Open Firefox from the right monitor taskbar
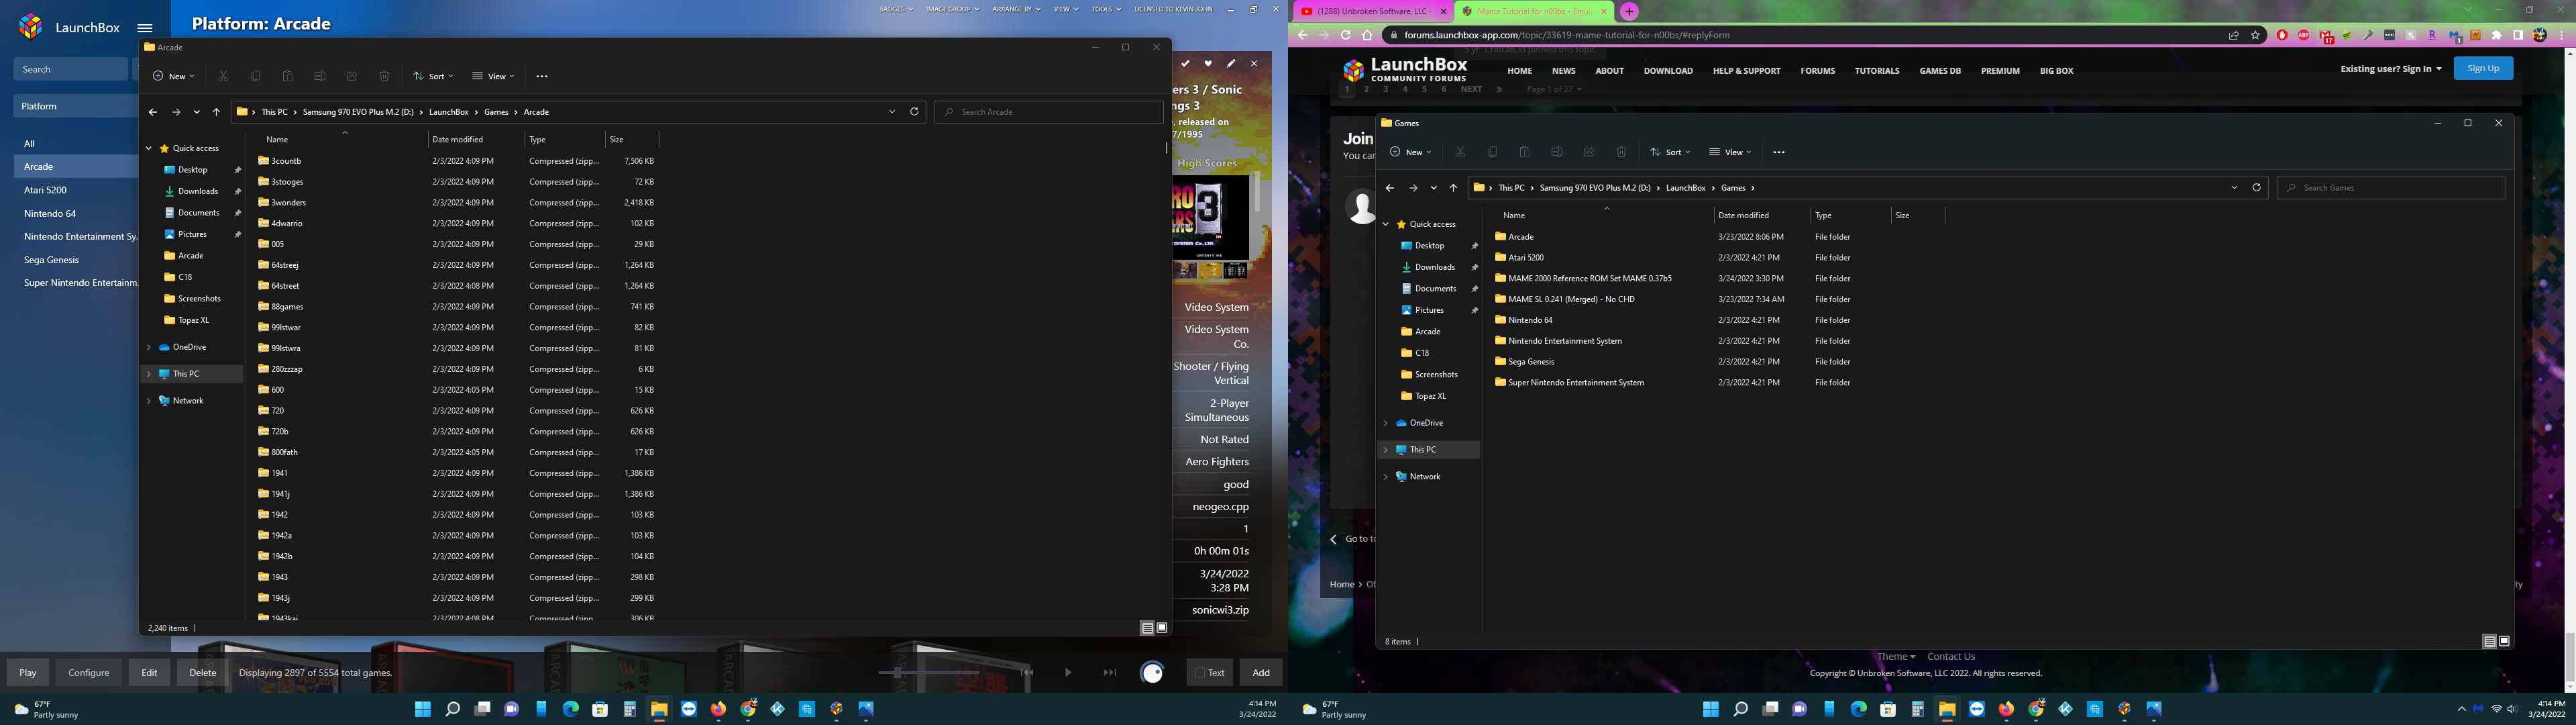 click(2006, 709)
